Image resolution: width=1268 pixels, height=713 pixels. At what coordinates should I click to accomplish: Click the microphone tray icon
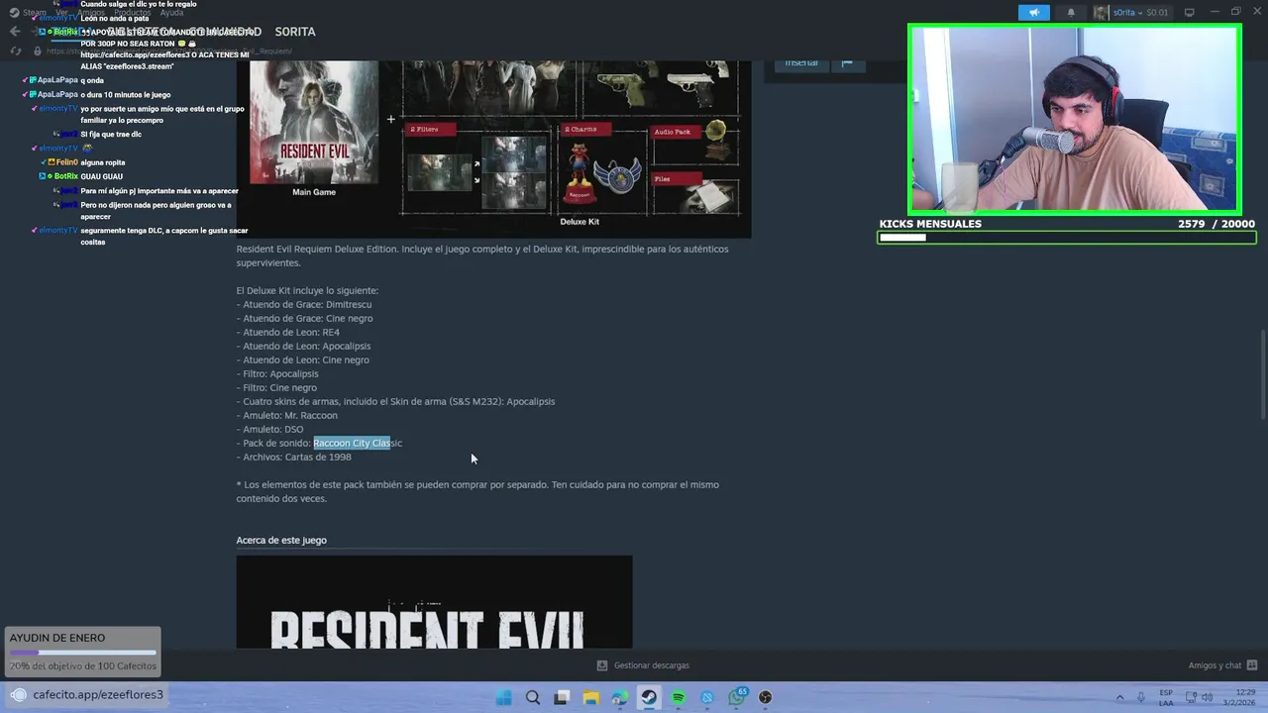[1141, 697]
